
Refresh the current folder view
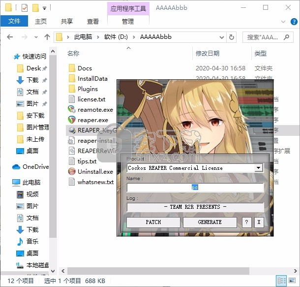coord(232,37)
